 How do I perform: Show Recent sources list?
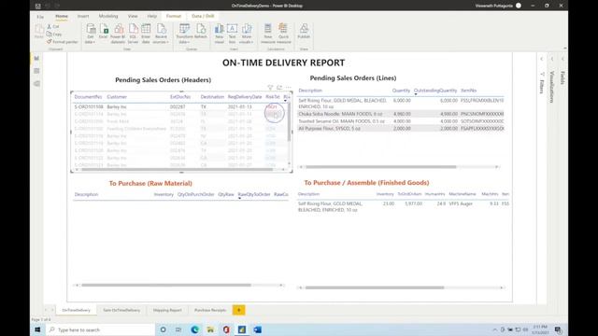[x=161, y=34]
